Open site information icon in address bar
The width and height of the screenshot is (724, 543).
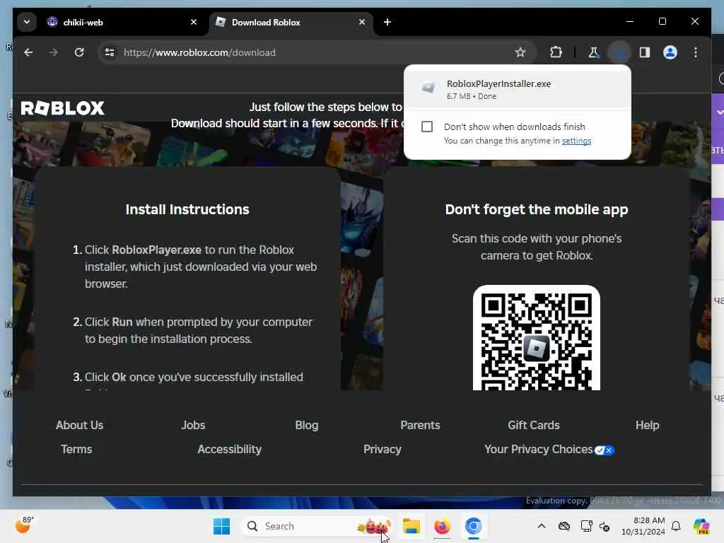110,52
